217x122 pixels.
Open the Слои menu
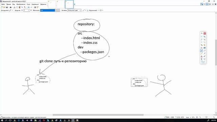(28, 4)
